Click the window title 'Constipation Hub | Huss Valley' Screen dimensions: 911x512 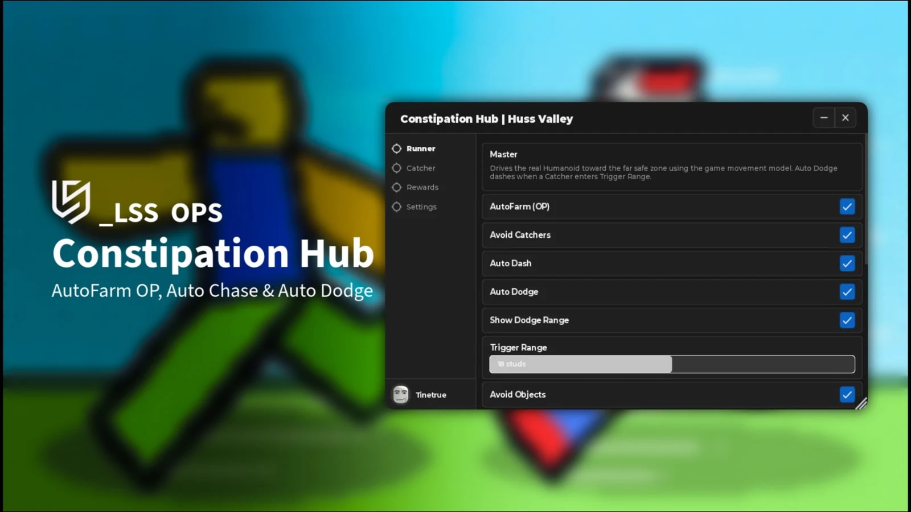click(487, 119)
